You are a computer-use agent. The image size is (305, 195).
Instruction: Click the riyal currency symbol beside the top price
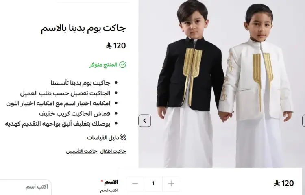[109, 46]
